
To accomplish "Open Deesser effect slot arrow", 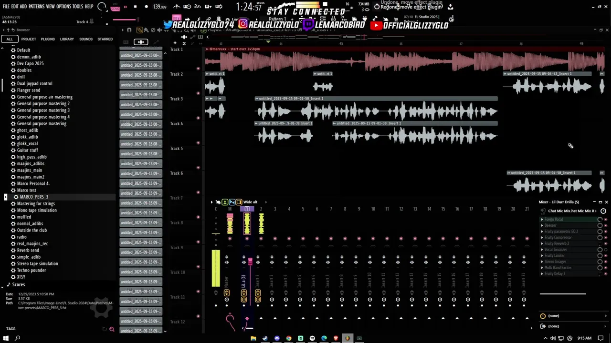I will (x=542, y=225).
